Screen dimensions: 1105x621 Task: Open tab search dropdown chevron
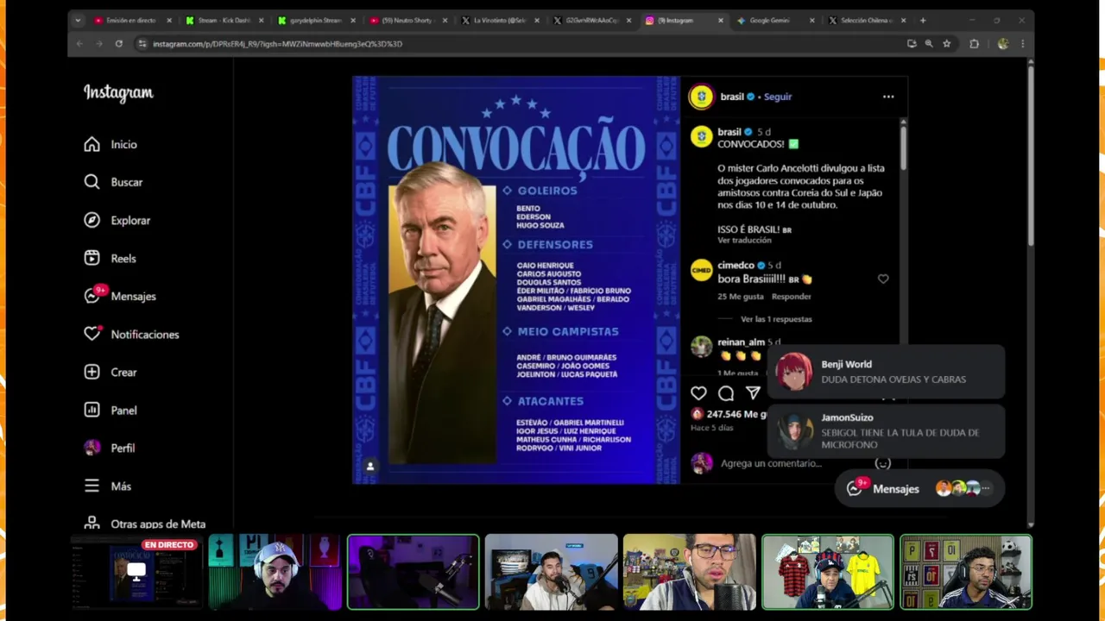coord(78,20)
